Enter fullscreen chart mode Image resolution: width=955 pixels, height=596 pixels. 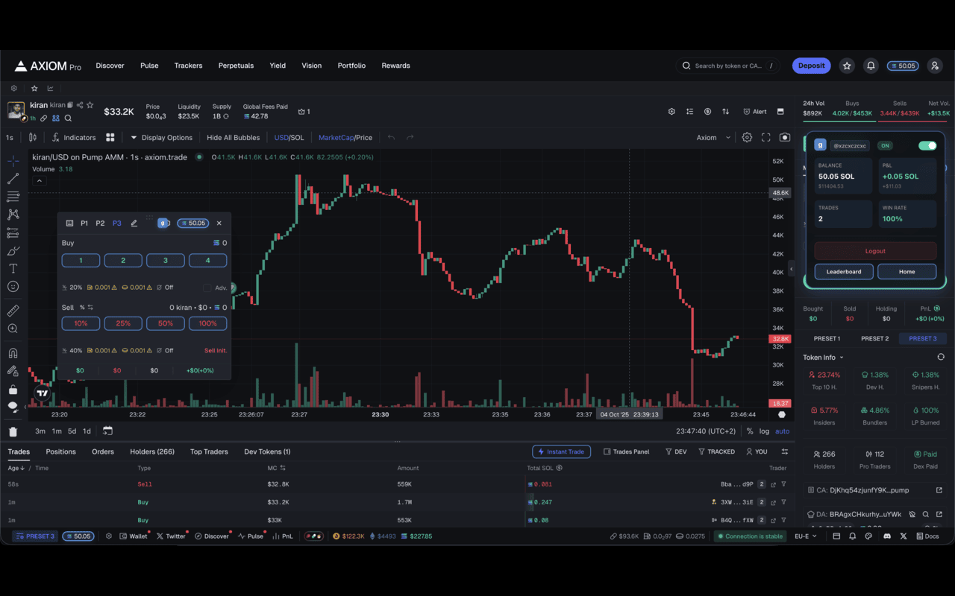765,137
